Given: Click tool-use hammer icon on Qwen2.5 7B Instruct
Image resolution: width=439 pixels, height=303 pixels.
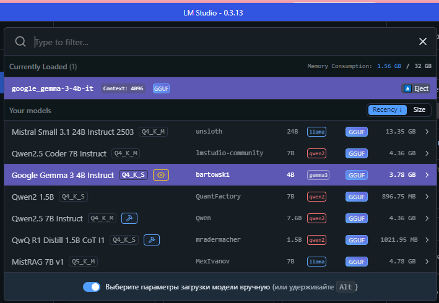Looking at the screenshot, I should coord(129,218).
